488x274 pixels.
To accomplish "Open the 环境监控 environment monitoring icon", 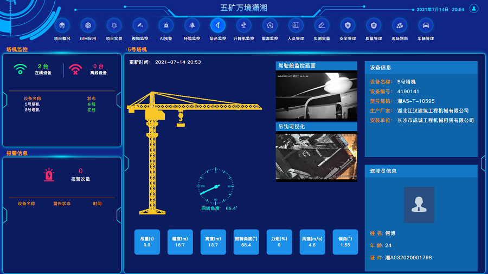I will 192,25.
